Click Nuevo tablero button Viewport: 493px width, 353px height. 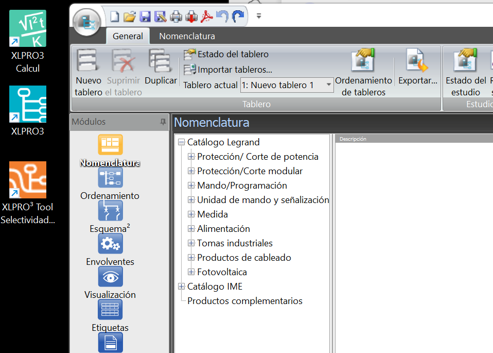coord(89,73)
